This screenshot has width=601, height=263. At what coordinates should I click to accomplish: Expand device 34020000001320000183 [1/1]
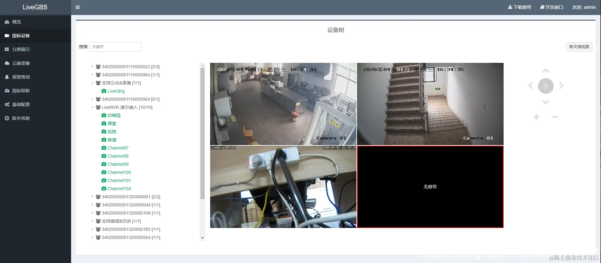click(x=92, y=229)
